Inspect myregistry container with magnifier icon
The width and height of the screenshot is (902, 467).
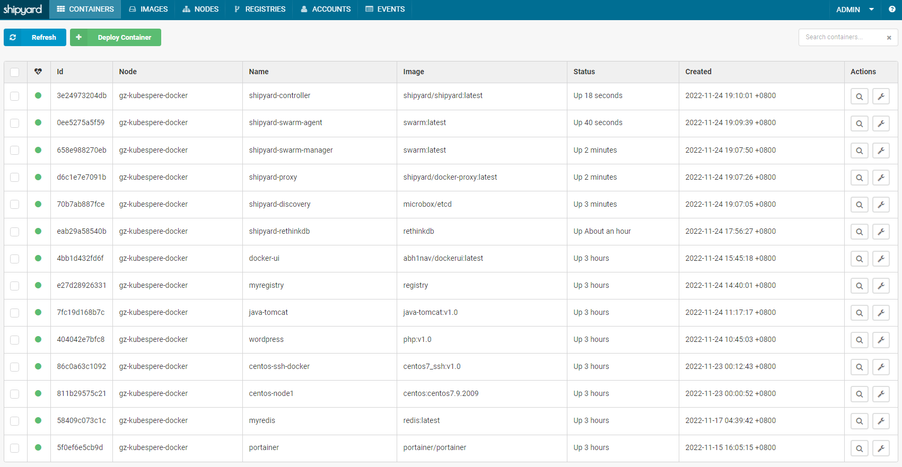859,286
